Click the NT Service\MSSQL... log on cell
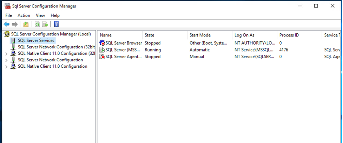 (254, 50)
